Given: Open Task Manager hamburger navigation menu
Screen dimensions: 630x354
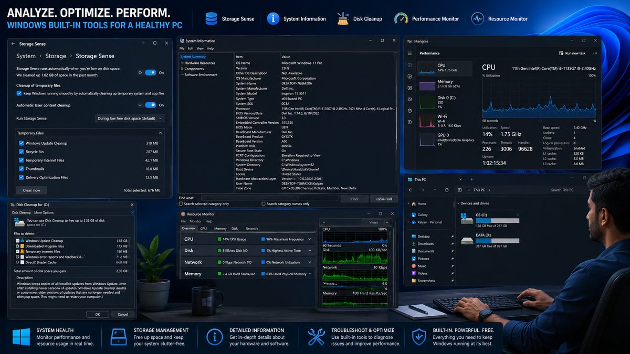Looking at the screenshot, I should [409, 53].
